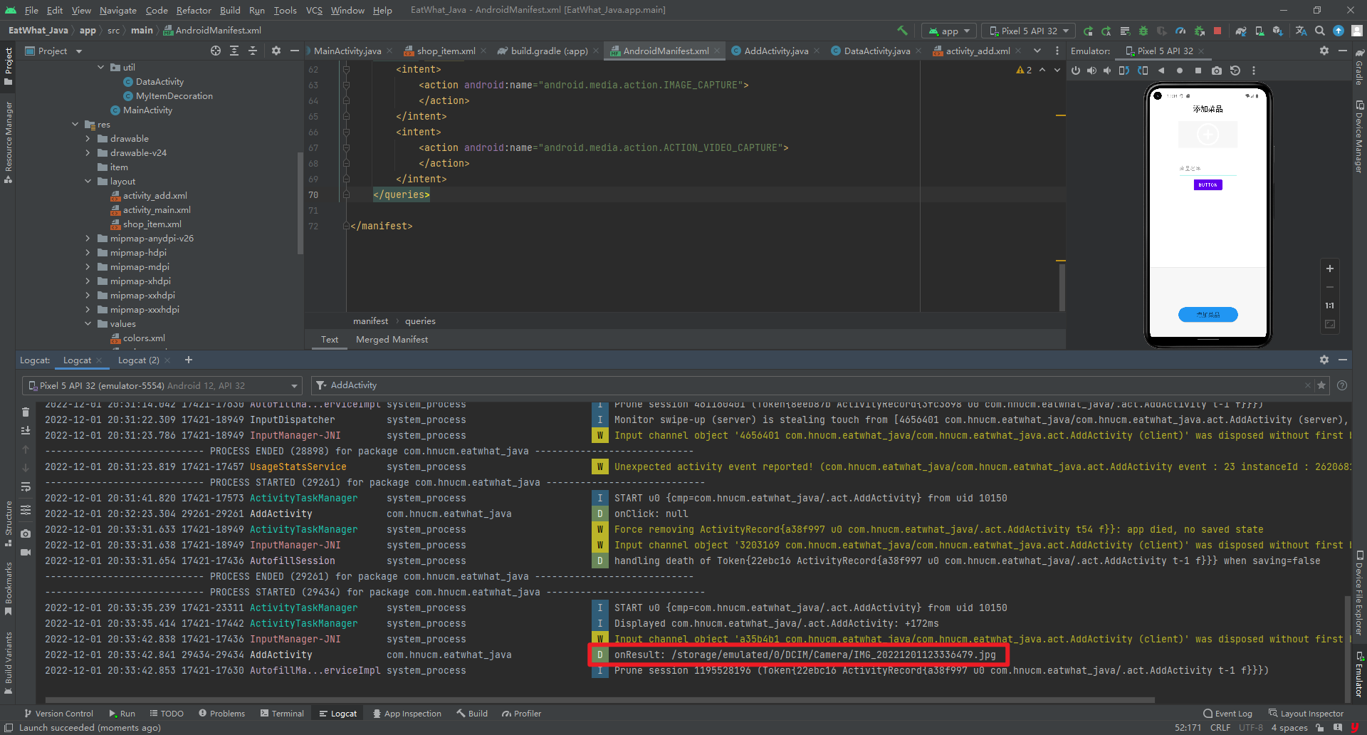The image size is (1367, 735).
Task: Switch to the build.gradle (:app) tab
Action: click(x=549, y=51)
